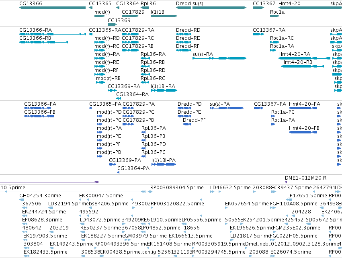Image resolution: width=342 pixels, height=258 pixels.
Task: Click the EK182433.5prime EST label
Action: [45, 252]
